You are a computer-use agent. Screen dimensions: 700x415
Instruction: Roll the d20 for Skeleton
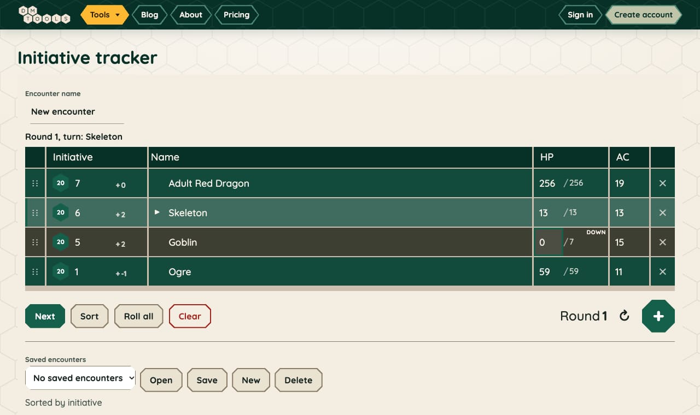[61, 212]
